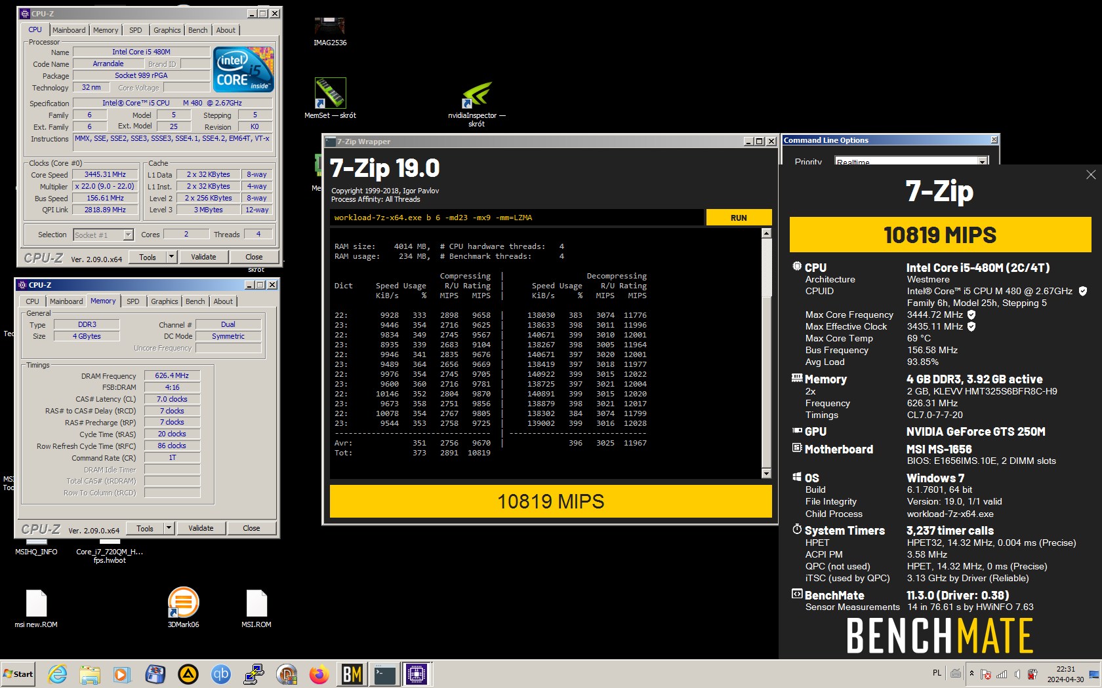Click Validate in the top CPU-Z window
This screenshot has width=1102, height=688.
point(203,257)
